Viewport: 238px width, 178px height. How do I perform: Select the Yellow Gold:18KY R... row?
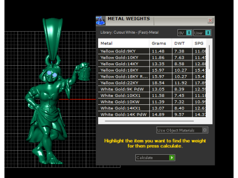click(x=152, y=77)
